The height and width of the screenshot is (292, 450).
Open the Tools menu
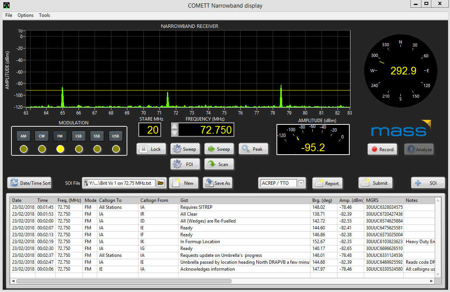coord(44,15)
